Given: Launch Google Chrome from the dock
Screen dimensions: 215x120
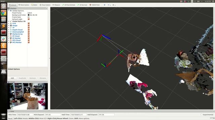Looking at the screenshot, I should [x=4, y=13].
